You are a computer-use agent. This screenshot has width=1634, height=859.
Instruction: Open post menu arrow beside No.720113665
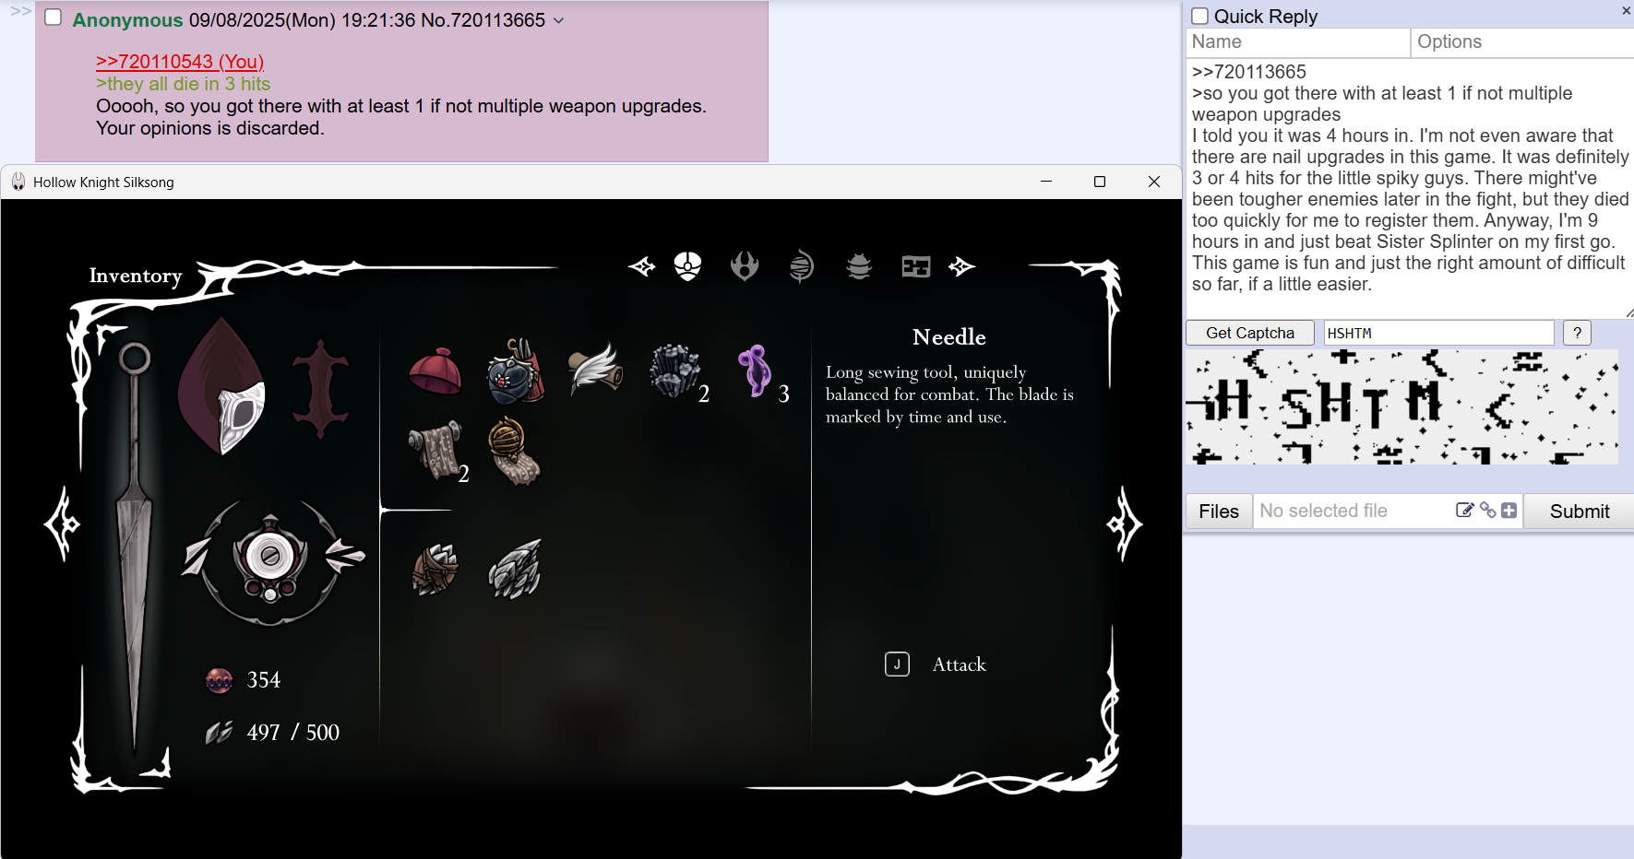coord(558,20)
